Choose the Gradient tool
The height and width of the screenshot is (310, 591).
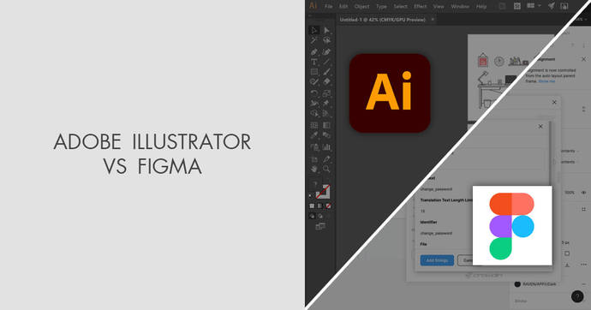tap(326, 125)
